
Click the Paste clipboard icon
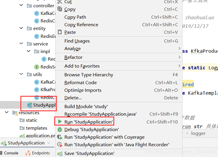(x=60, y=32)
